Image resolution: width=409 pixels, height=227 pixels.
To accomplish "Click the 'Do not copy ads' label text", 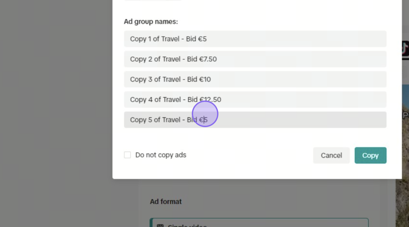I will [x=161, y=155].
